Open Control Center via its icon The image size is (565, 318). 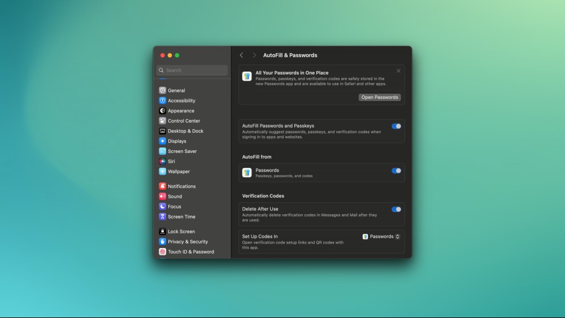(163, 121)
